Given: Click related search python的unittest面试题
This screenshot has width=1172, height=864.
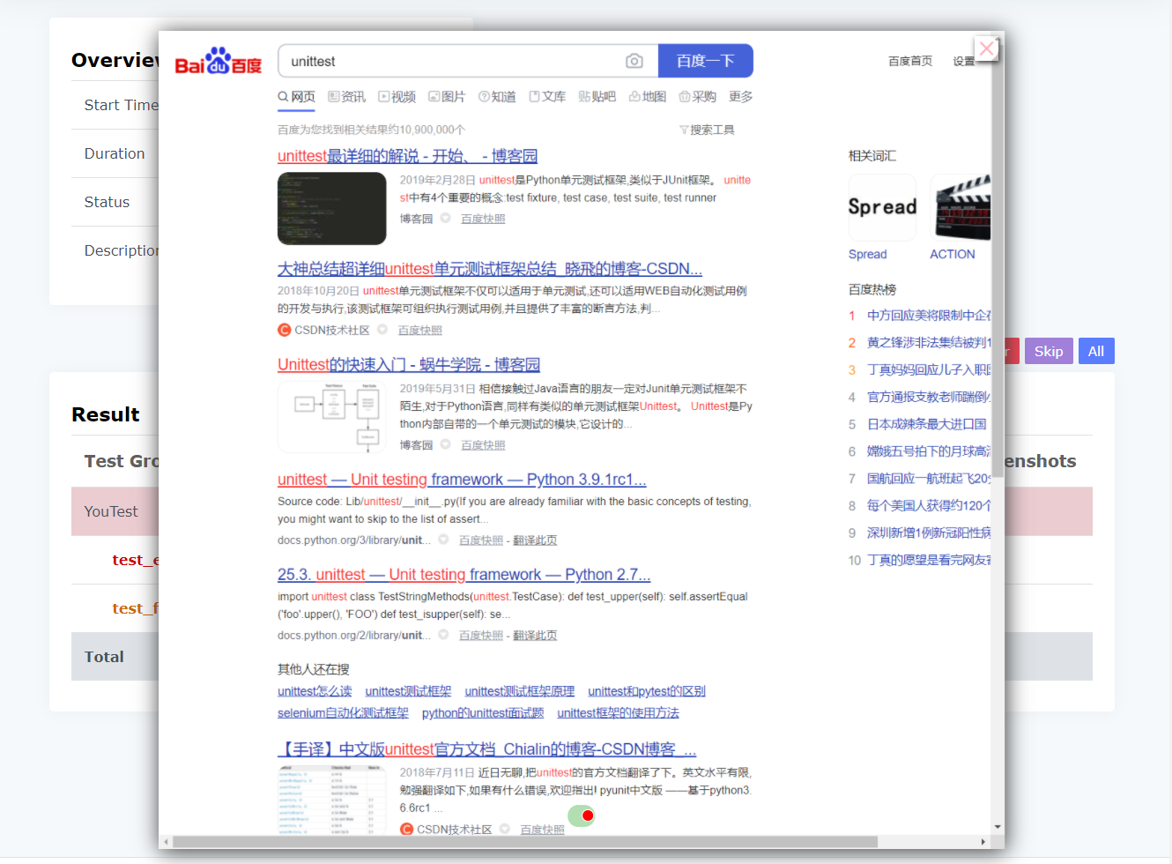Looking at the screenshot, I should (x=483, y=712).
